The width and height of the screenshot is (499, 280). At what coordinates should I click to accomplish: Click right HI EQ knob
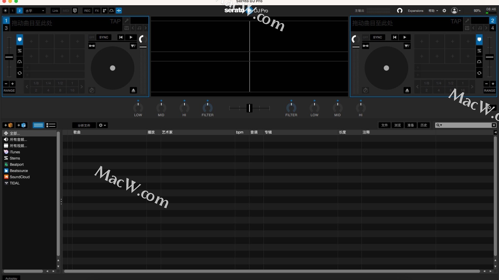(x=361, y=107)
